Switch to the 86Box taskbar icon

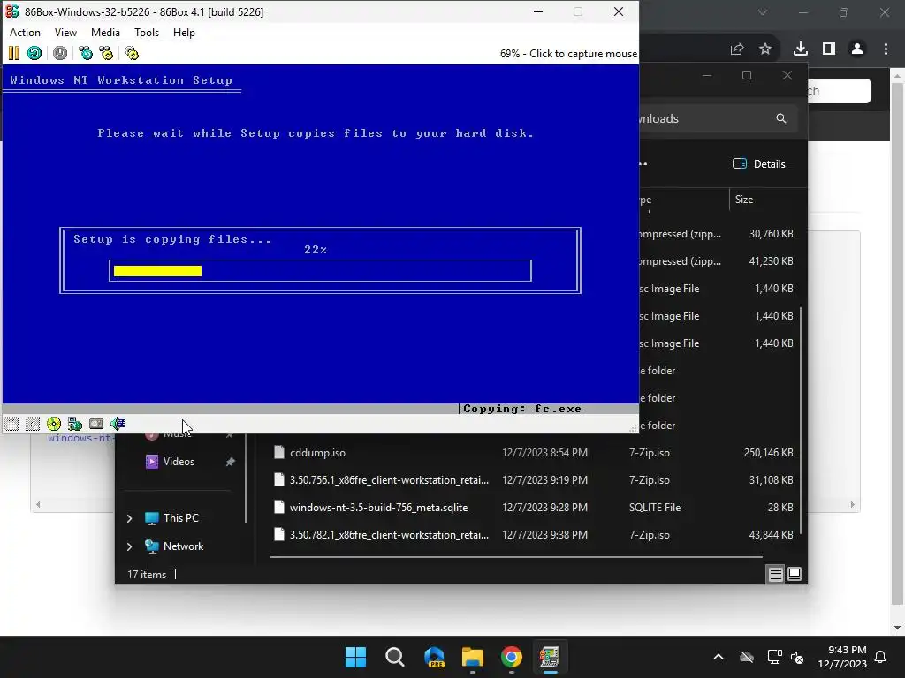(x=550, y=657)
